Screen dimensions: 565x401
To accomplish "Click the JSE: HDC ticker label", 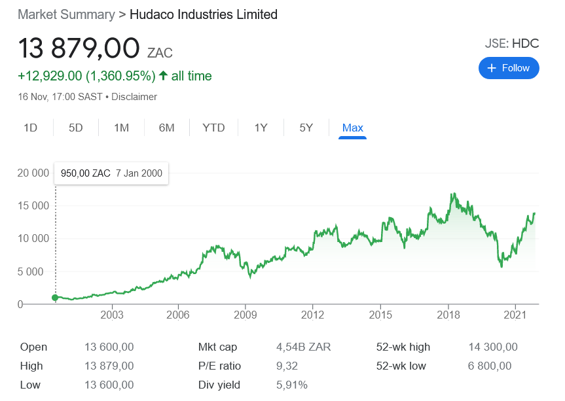I will click(x=512, y=44).
